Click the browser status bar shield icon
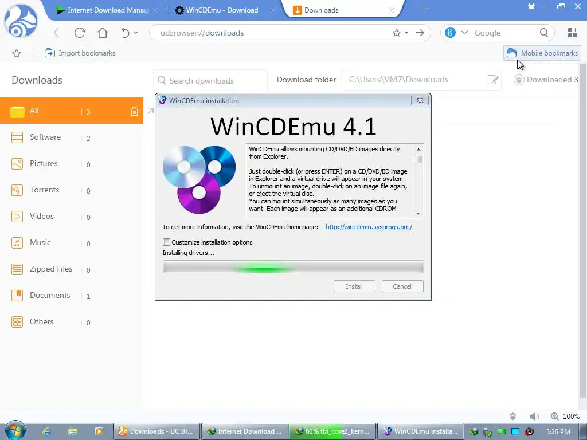The height and width of the screenshot is (440, 587). (x=513, y=416)
